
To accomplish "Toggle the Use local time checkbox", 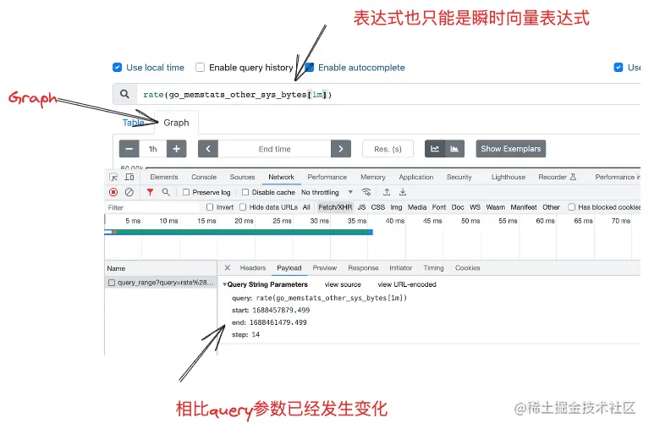I will tap(117, 68).
